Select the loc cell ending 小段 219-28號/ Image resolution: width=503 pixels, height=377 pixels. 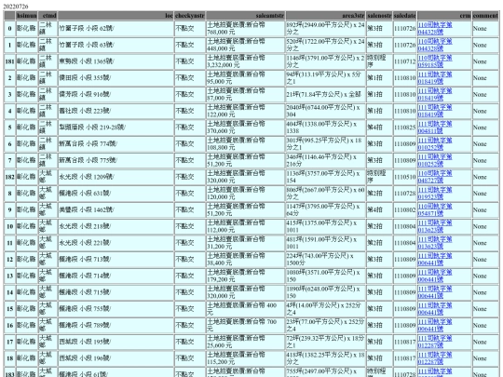coord(116,128)
